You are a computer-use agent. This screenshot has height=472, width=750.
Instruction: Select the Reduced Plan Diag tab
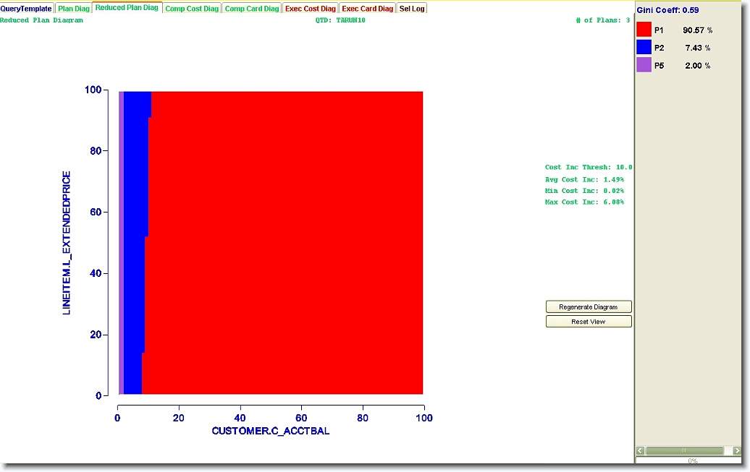[127, 8]
